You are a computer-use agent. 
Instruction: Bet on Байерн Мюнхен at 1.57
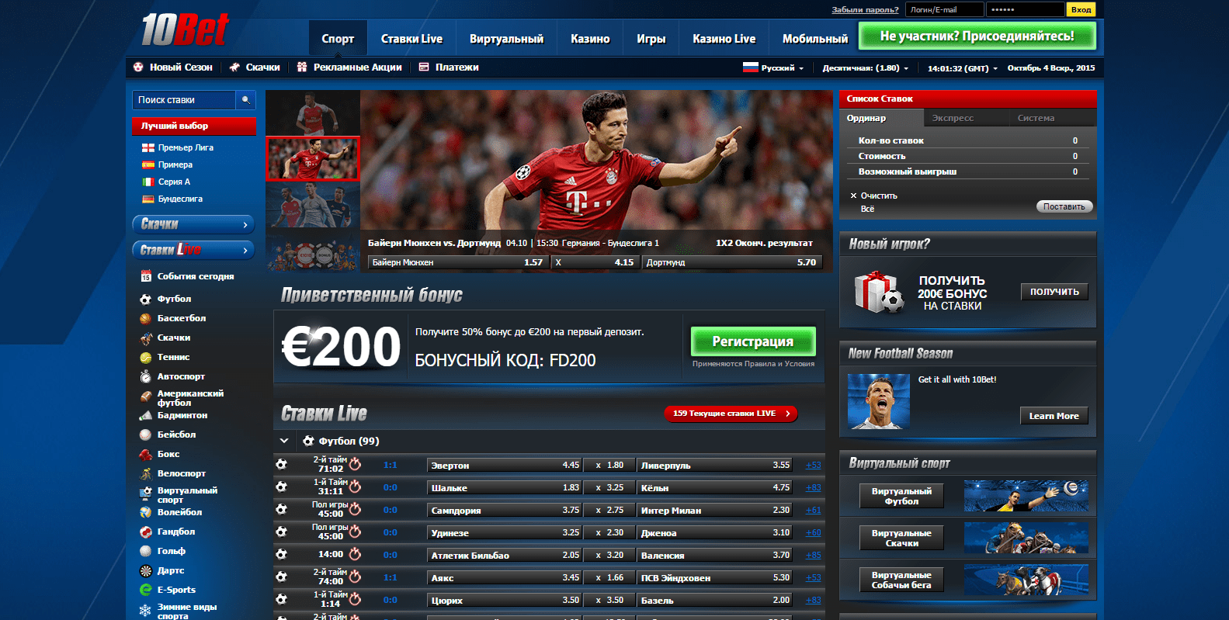(x=457, y=262)
